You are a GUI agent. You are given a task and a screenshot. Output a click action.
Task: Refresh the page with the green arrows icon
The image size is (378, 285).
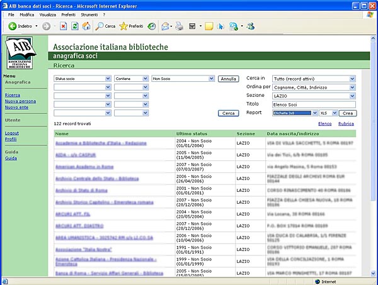[75, 26]
